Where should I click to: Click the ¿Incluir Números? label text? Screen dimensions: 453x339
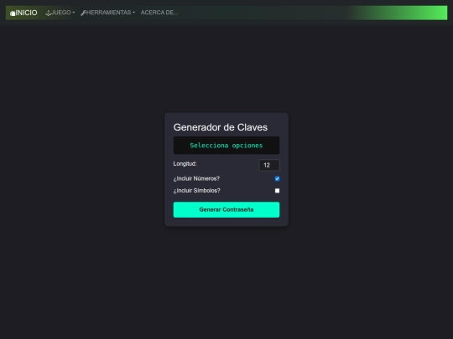[x=196, y=179]
